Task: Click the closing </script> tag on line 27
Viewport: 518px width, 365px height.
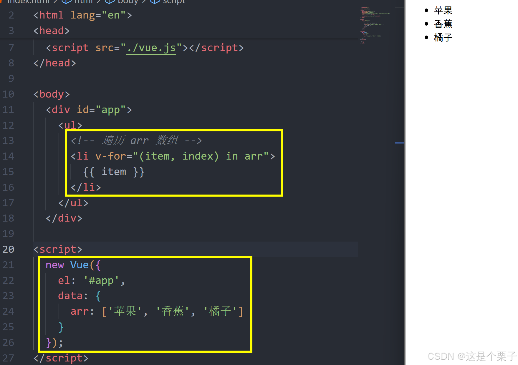Action: [61, 358]
